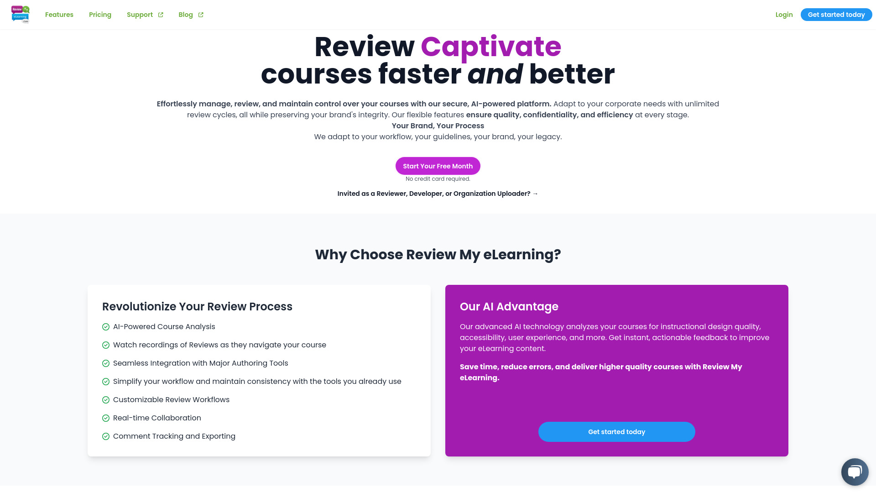The width and height of the screenshot is (876, 493).
Task: Open the Pricing navigation menu item
Action: pyautogui.click(x=100, y=15)
